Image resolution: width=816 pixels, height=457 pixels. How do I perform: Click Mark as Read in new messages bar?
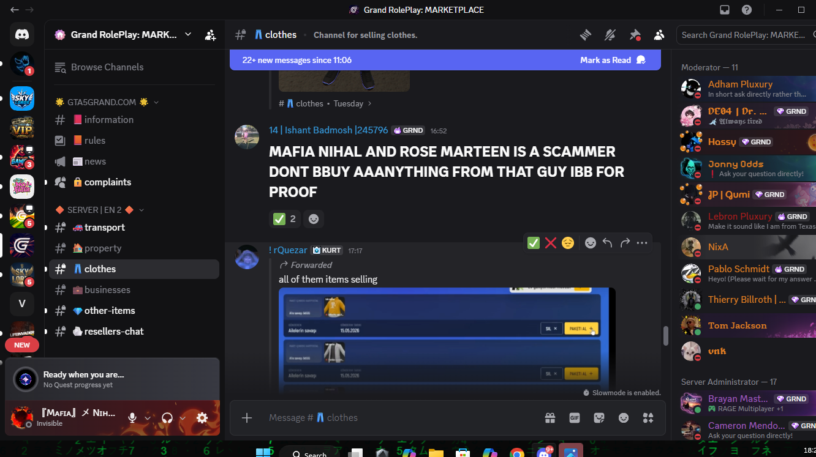tap(613, 60)
